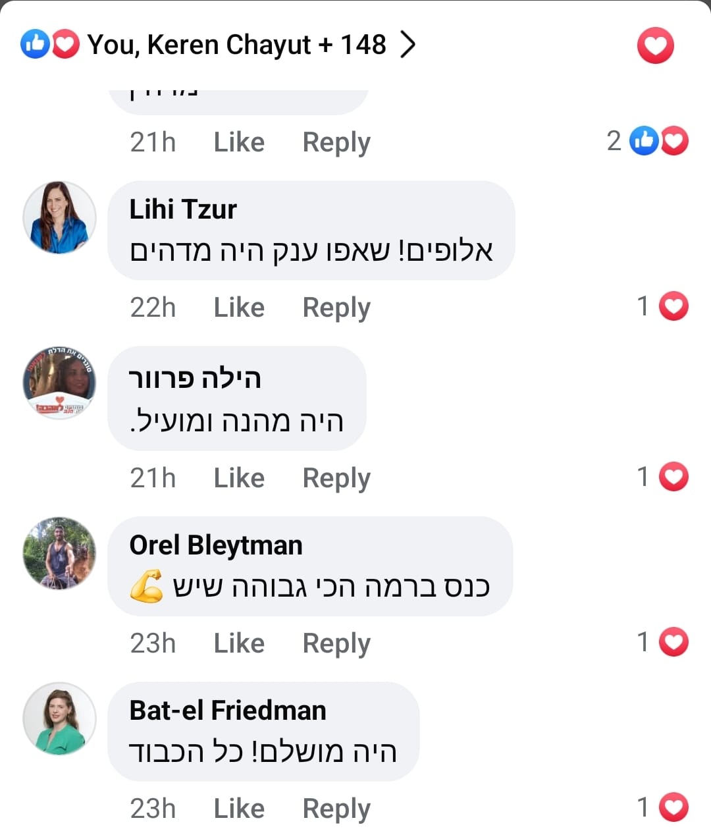The image size is (711, 837).
Task: Reply to הילה פרוור comment
Action: pyautogui.click(x=336, y=478)
